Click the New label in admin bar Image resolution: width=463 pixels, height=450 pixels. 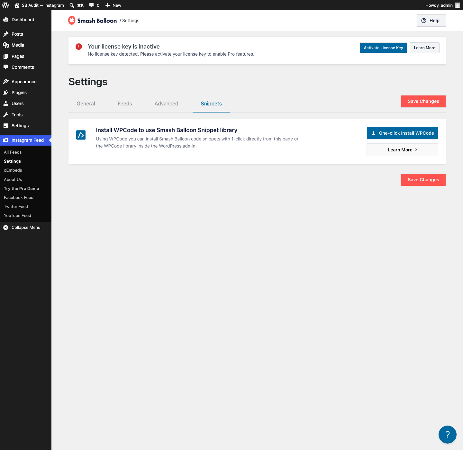(x=117, y=5)
